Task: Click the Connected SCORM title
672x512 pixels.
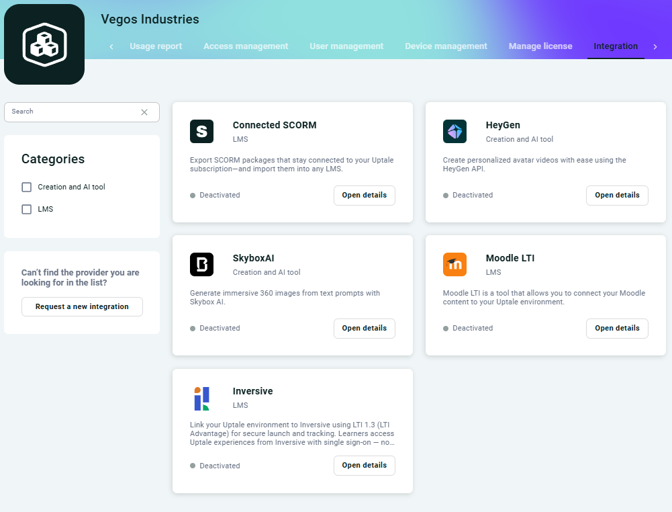Action: tap(275, 125)
